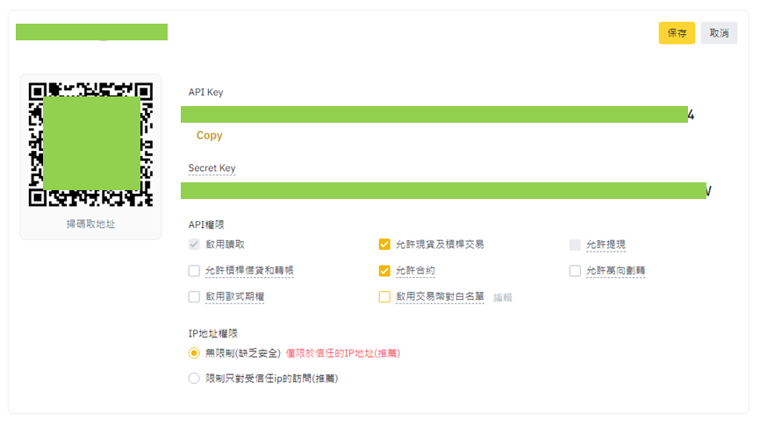Select 限制只對受信任ip的訪問 radio option
The width and height of the screenshot is (760, 426).
194,378
